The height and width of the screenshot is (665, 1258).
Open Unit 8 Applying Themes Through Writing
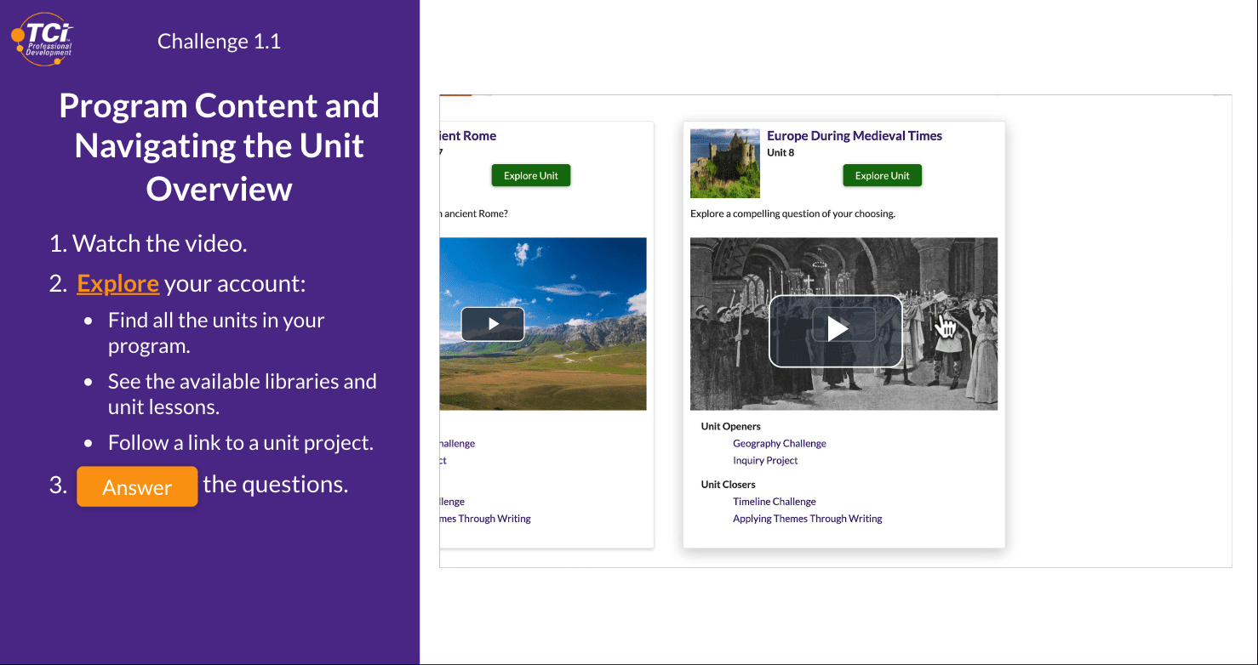(807, 519)
